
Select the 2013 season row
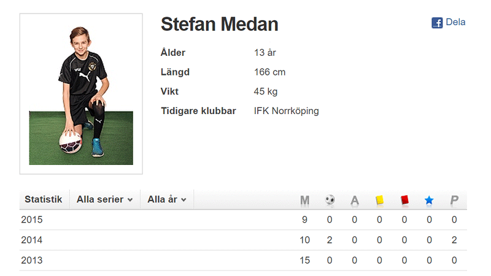pos(32,260)
